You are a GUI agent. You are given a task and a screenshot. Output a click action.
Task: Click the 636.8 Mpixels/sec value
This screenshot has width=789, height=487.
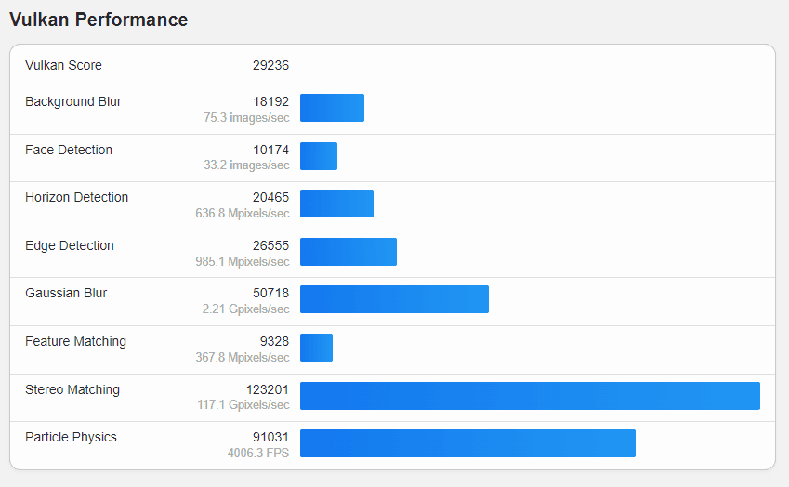tap(243, 214)
